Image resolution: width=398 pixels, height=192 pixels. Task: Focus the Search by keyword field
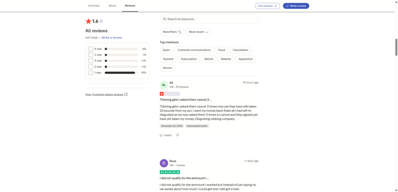coord(210,19)
